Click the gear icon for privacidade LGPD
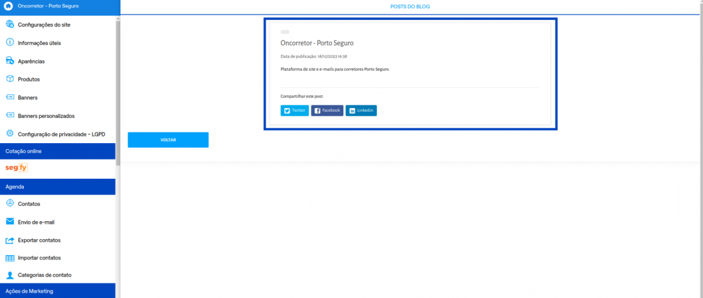 coord(10,133)
